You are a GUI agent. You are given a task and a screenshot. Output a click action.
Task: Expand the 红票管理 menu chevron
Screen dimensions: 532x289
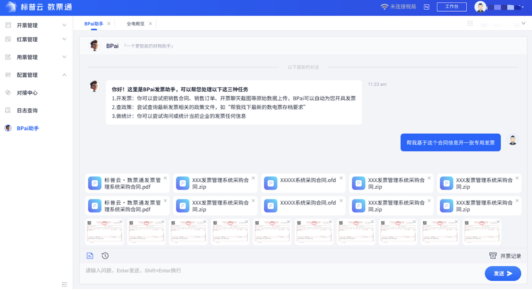pos(64,39)
